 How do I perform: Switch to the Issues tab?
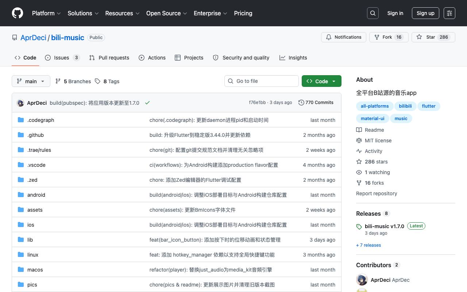tap(62, 58)
